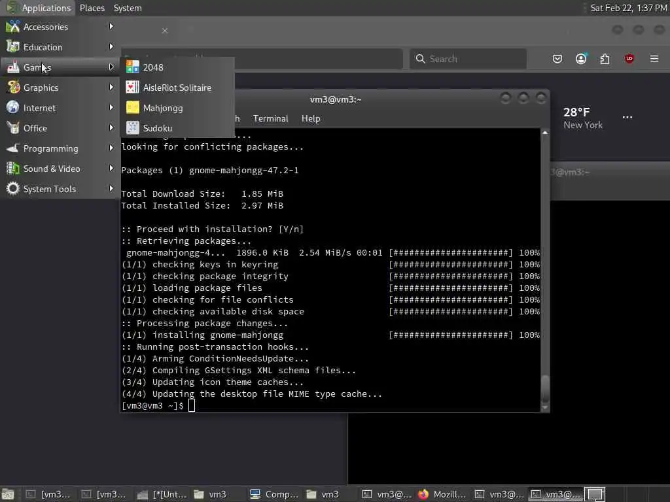Image resolution: width=670 pixels, height=502 pixels.
Task: Open the Applications menu in the top panel
Action: pyautogui.click(x=39, y=8)
